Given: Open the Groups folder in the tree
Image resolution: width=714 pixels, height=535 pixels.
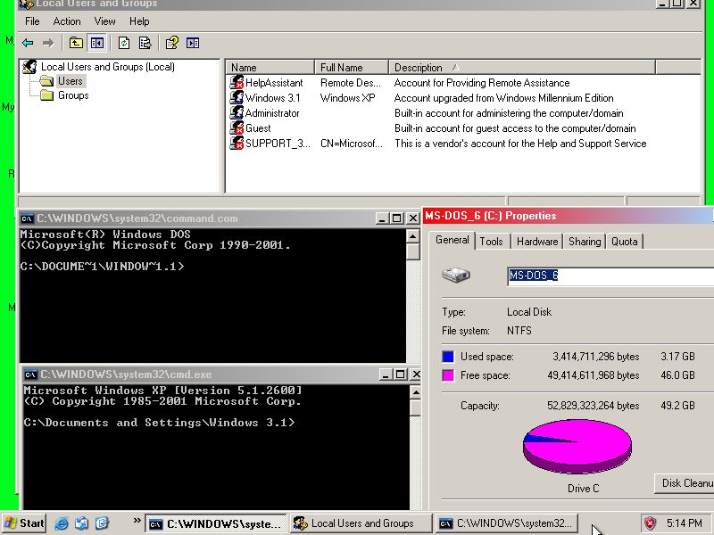Looking at the screenshot, I should [73, 95].
